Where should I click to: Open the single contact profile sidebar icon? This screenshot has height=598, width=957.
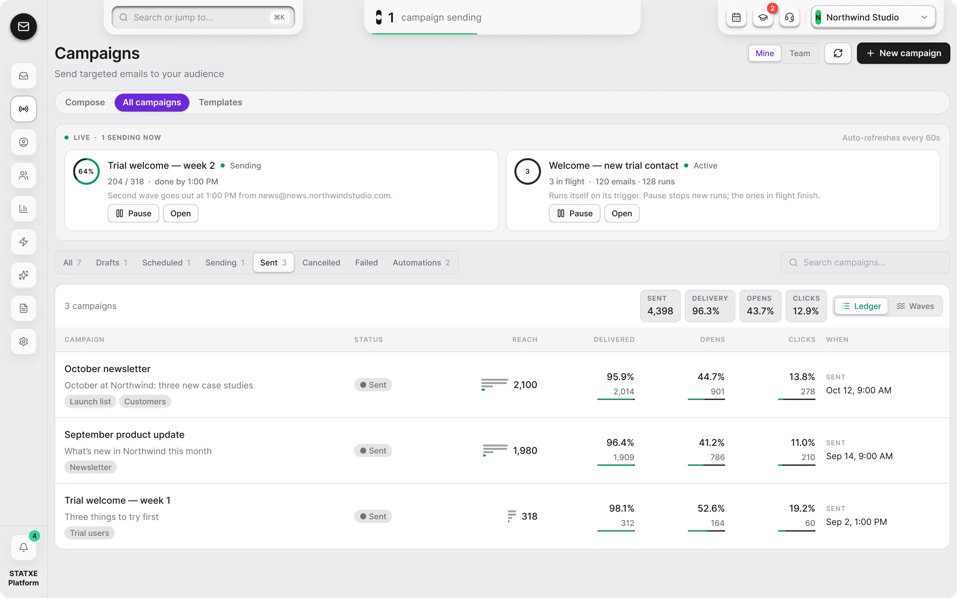click(24, 142)
